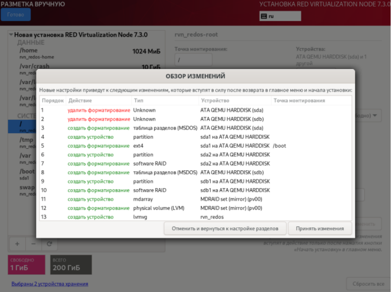391x292 pixels.
Task: Select row 2 удалить форматирование on sdb
Action: pos(196,119)
